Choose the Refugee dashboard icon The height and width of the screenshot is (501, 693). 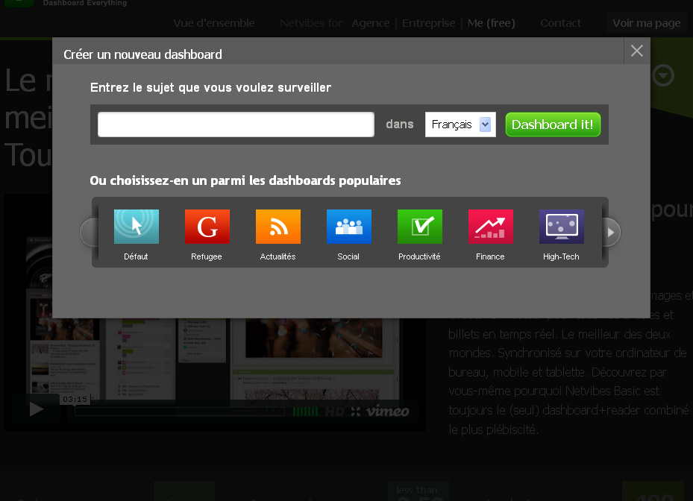207,227
